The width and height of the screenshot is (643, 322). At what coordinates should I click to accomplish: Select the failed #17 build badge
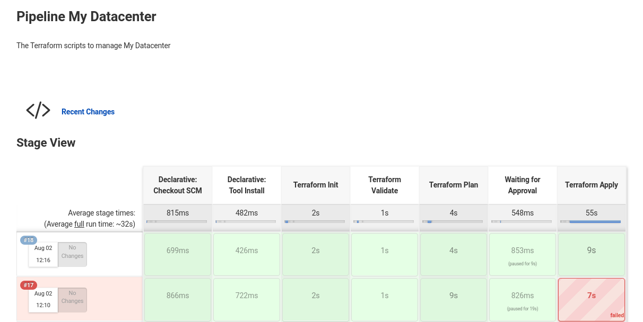tap(28, 285)
